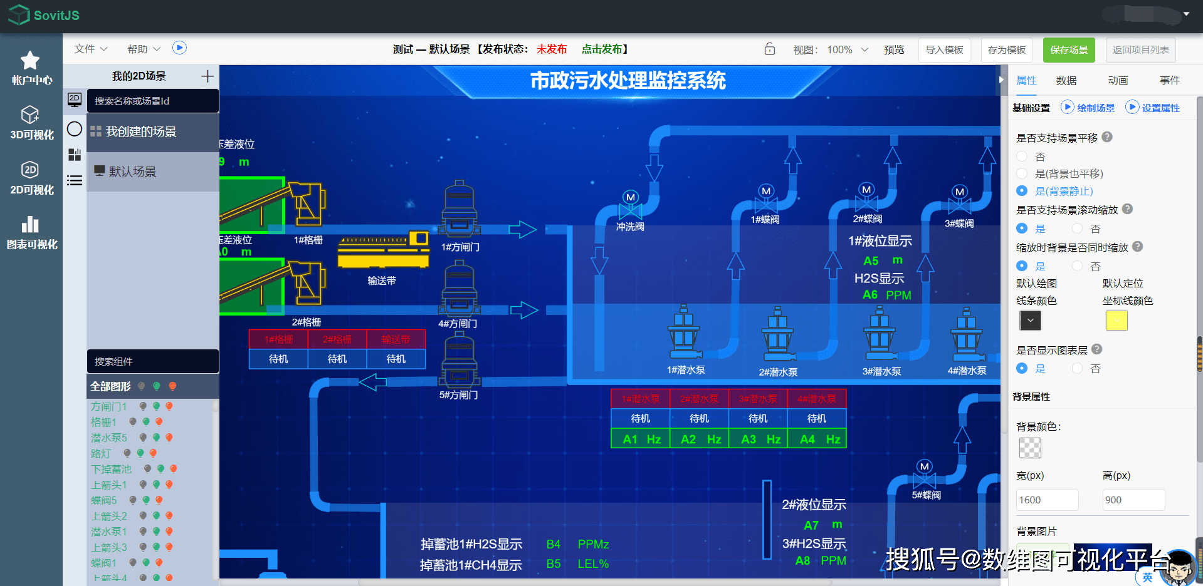Choose 否 for 是否支持场景滚动缩放

1078,228
